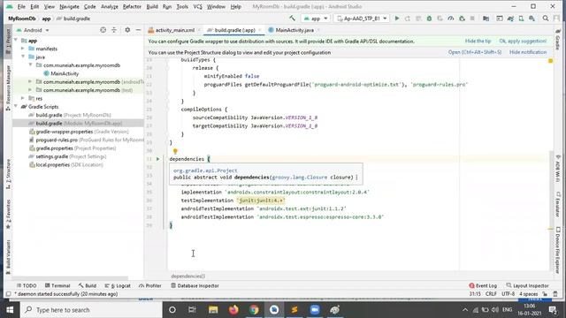Click Hide the tip link
This screenshot has width=566, height=318.
[x=478, y=42]
